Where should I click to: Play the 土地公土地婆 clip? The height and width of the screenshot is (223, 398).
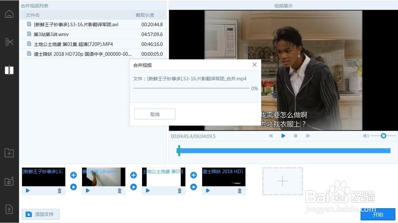(x=148, y=190)
